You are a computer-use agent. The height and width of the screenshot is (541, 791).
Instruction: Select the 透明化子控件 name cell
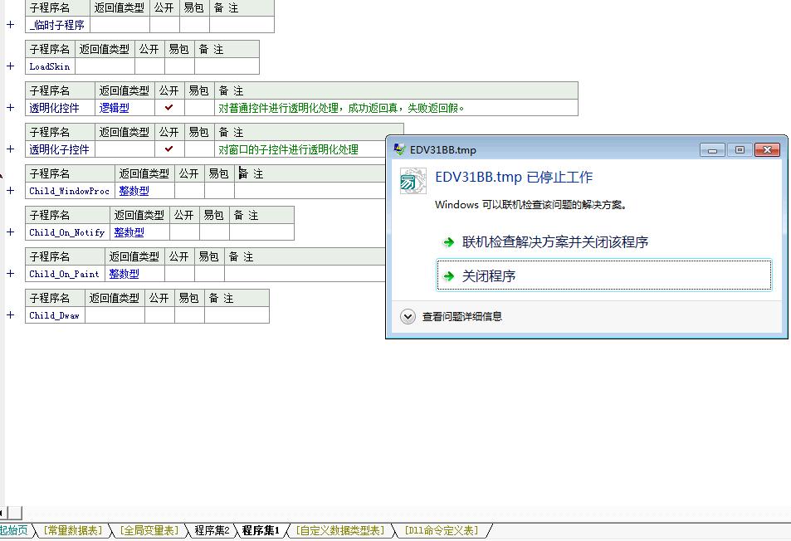click(x=60, y=149)
